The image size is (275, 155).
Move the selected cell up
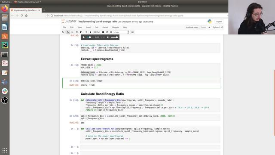click(x=86, y=32)
